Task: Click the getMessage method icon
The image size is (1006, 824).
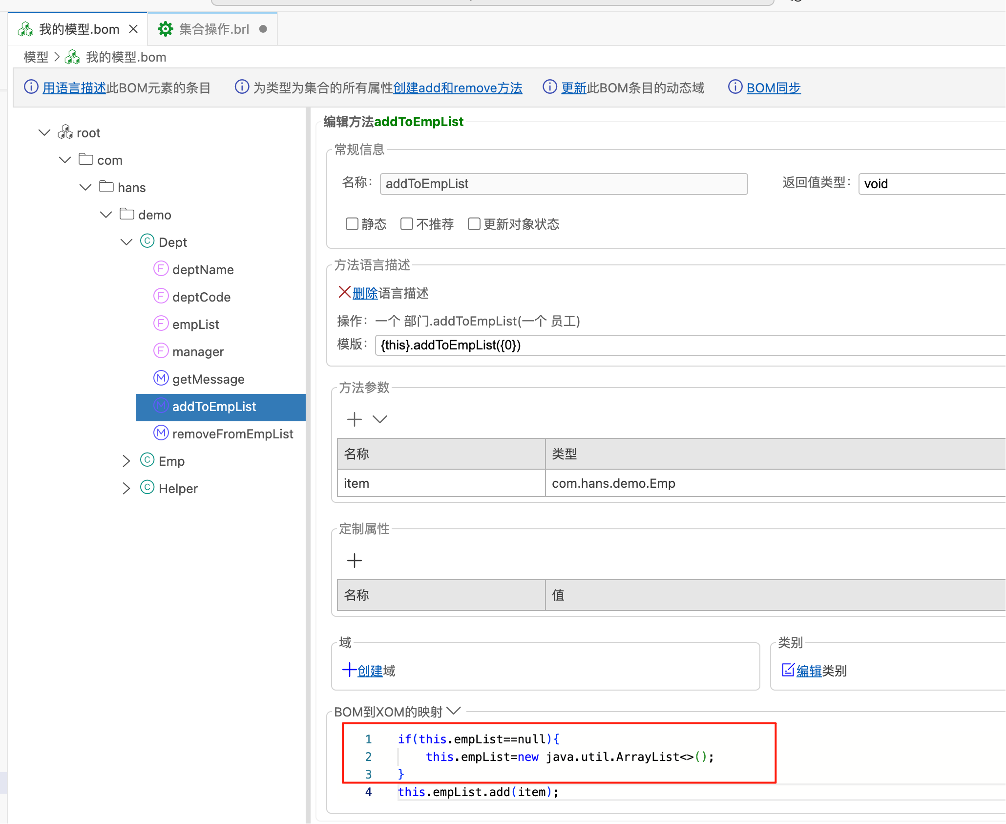Action: [161, 378]
